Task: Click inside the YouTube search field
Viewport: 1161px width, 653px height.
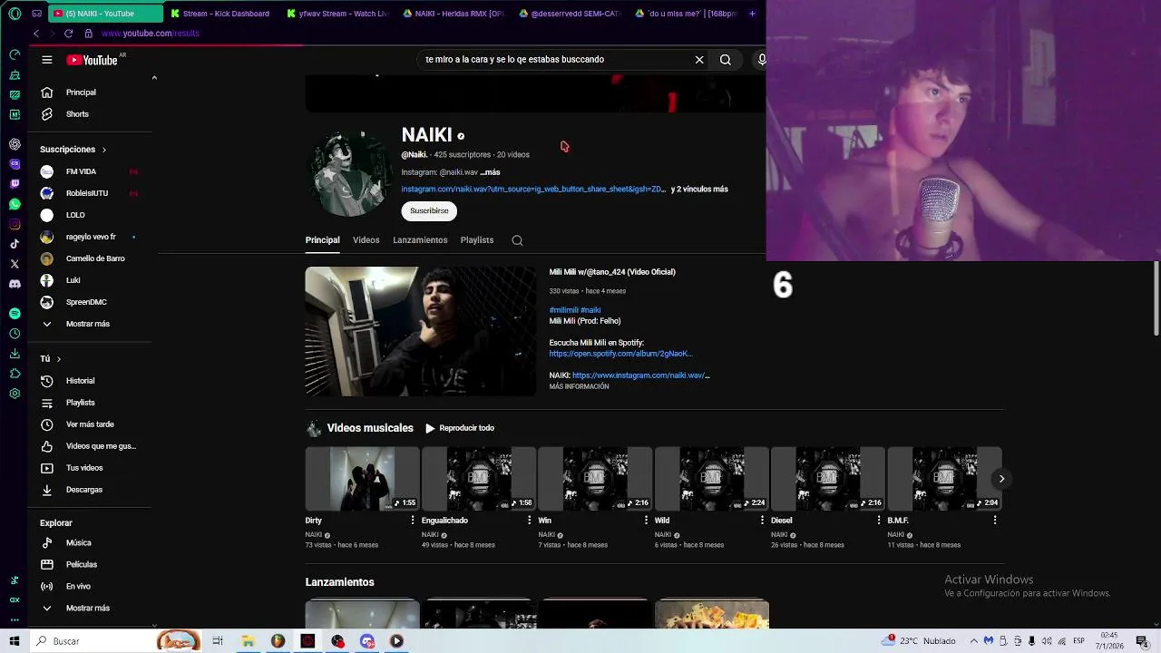Action: click(x=553, y=60)
